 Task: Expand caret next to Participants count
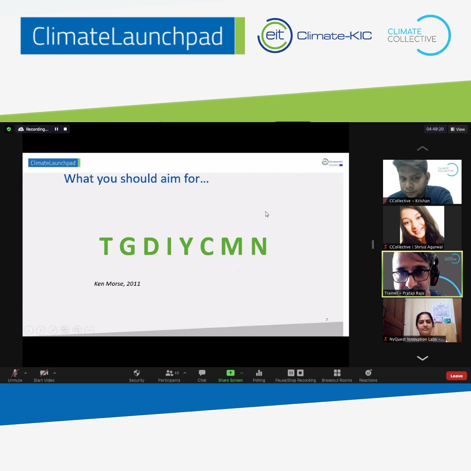[185, 373]
